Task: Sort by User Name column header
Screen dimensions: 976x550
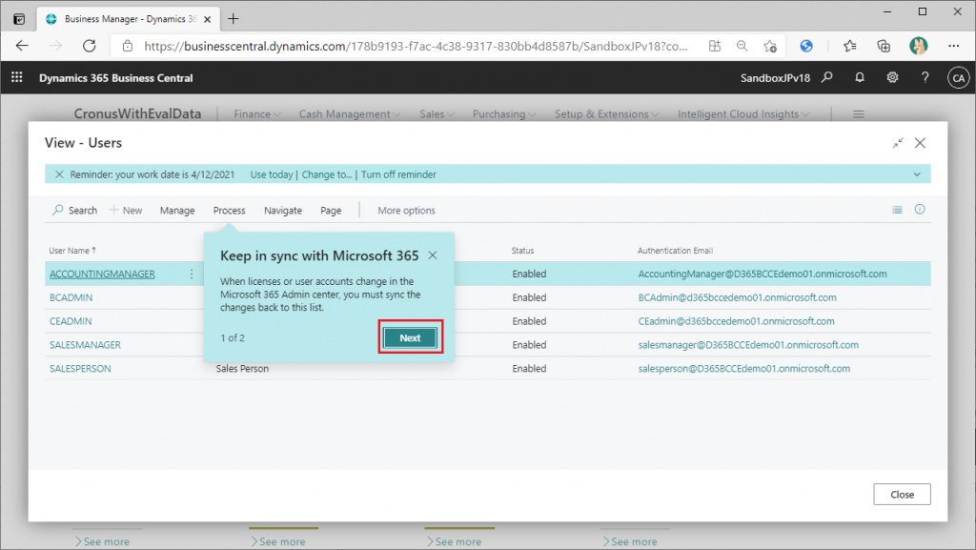Action: click(72, 250)
